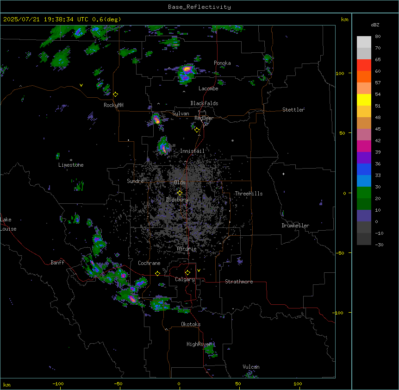
Task: Click the Lake Louise label
Action: coord(8,224)
